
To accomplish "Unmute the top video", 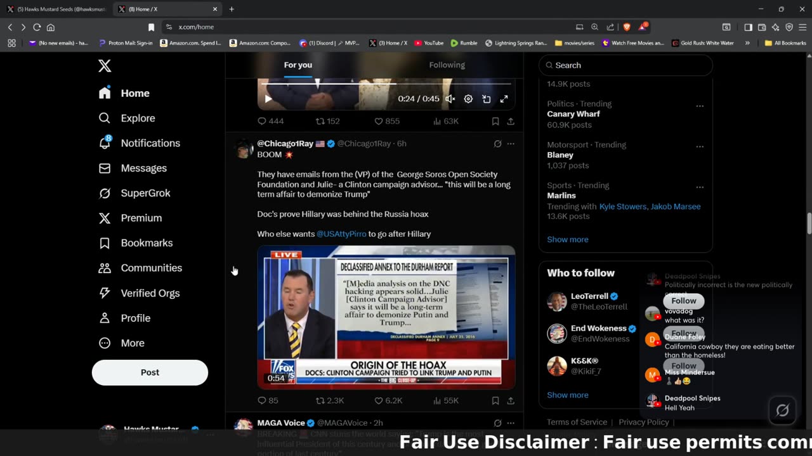I will [x=450, y=99].
